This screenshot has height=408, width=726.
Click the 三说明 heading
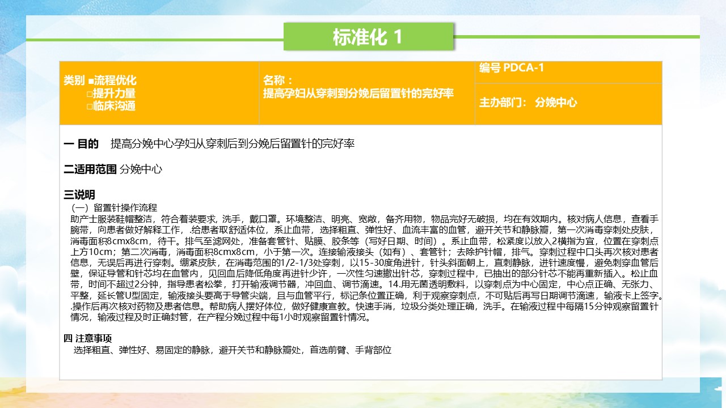(x=79, y=195)
